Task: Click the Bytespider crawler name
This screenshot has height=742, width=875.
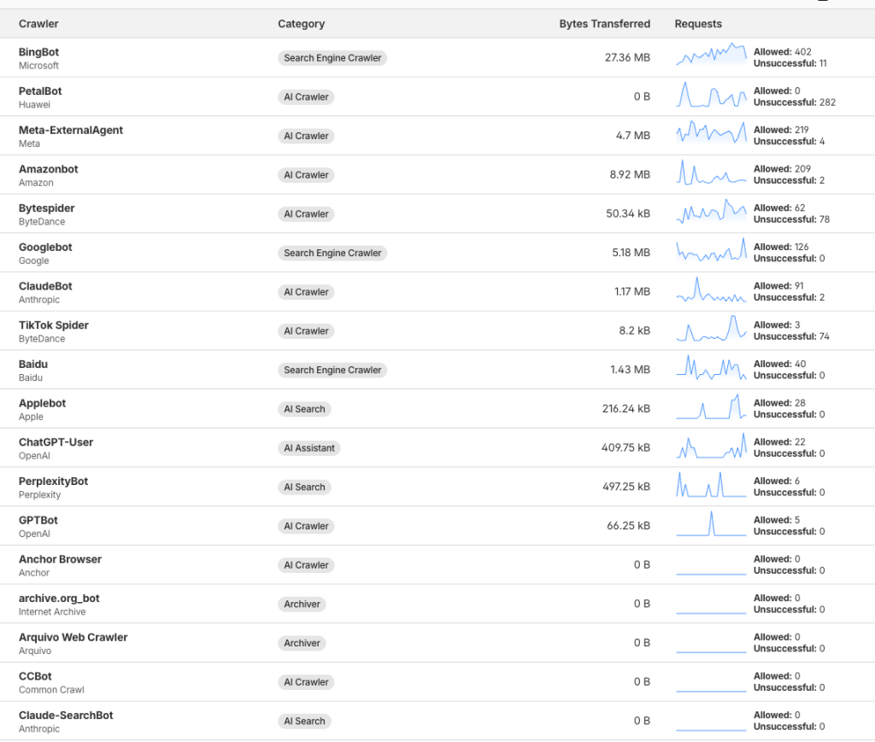Action: (46, 208)
